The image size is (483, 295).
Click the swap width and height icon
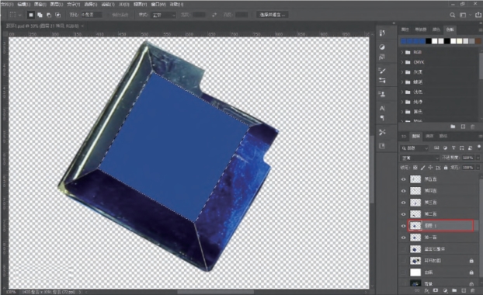[214, 15]
